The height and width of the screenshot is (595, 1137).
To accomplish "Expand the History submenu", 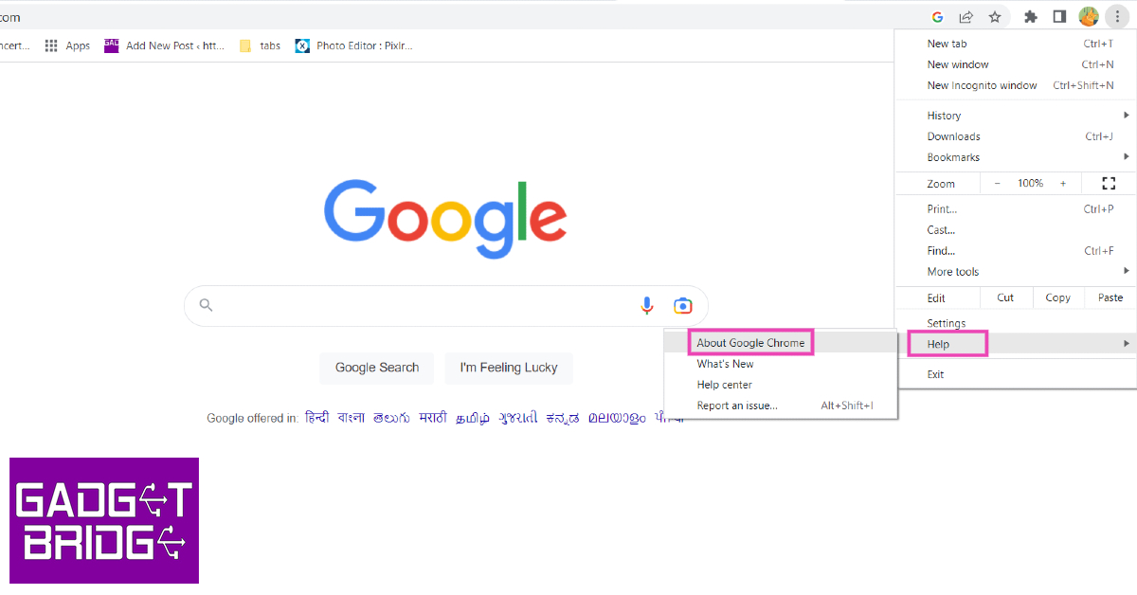I will coord(1016,116).
